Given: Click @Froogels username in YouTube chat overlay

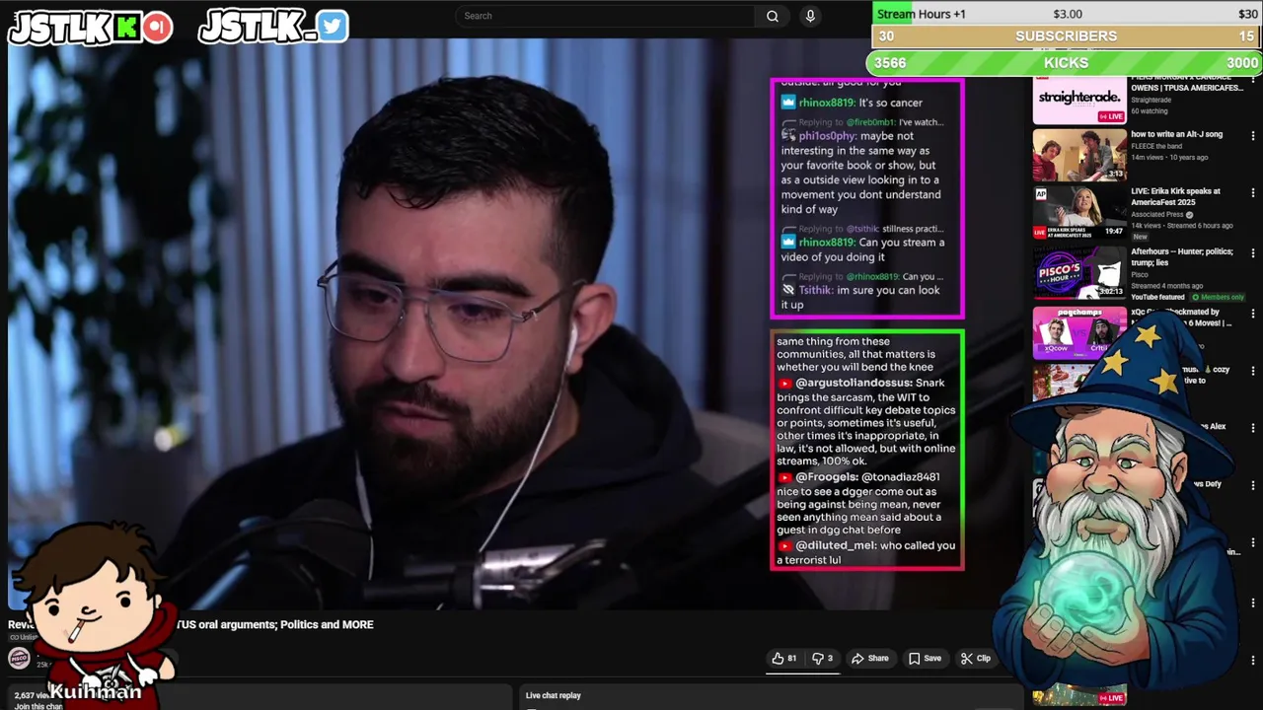Looking at the screenshot, I should [x=827, y=477].
